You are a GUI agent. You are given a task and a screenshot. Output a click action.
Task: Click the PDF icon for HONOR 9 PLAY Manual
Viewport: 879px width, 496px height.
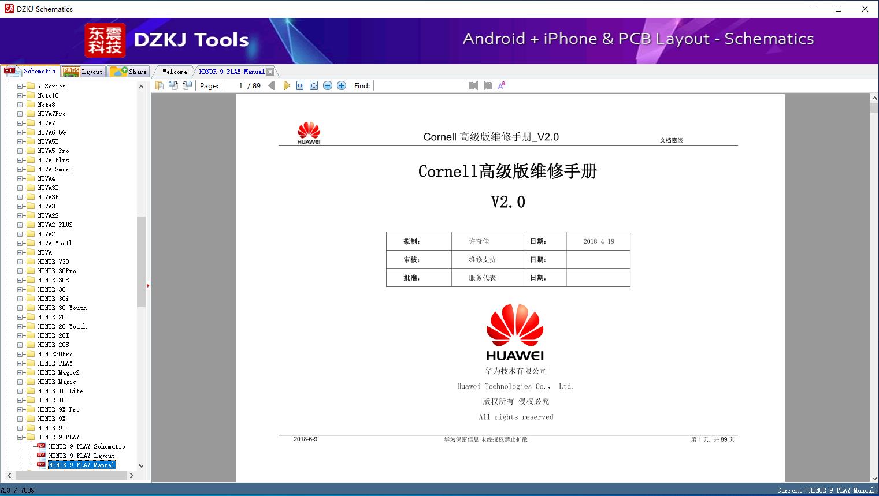[x=41, y=465]
